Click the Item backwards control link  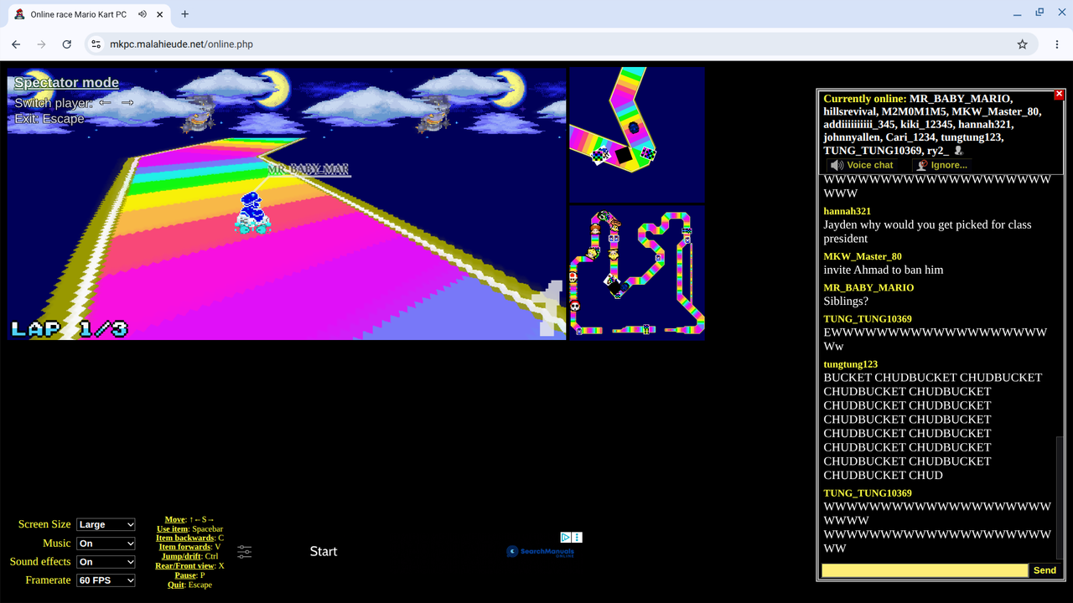[185, 538]
